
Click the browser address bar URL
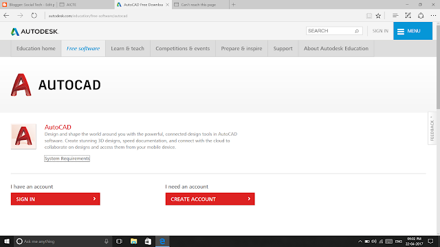[x=88, y=16]
